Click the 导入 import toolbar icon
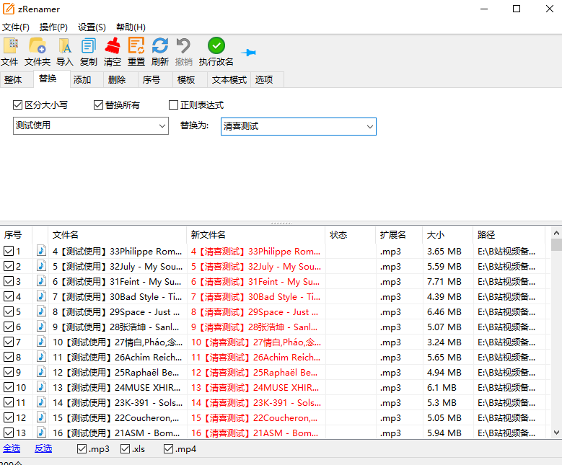This screenshot has width=562, height=465. [65, 47]
